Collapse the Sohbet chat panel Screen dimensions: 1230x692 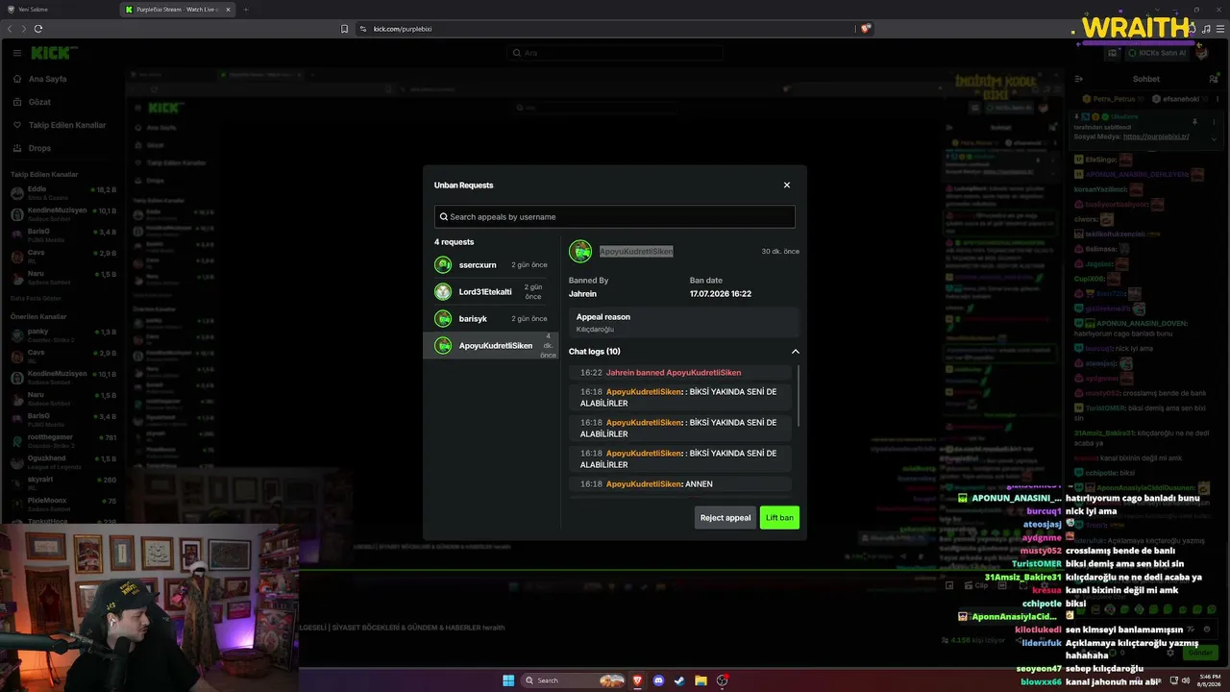click(x=1079, y=79)
